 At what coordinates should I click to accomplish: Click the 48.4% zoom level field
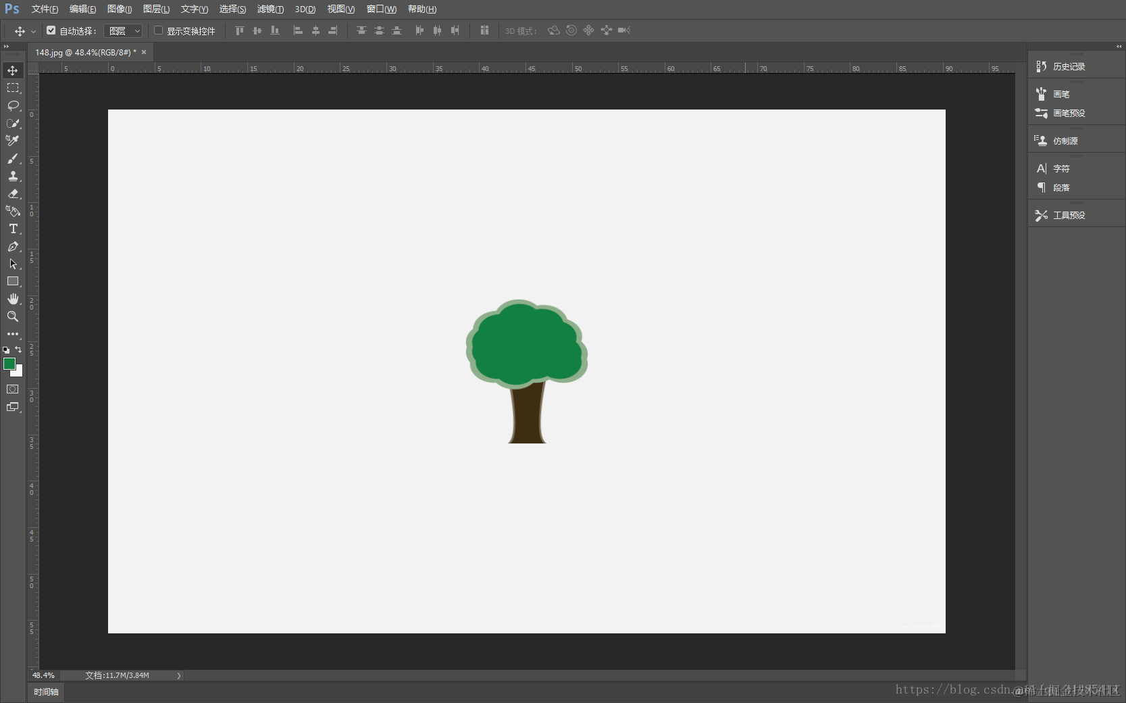point(43,675)
